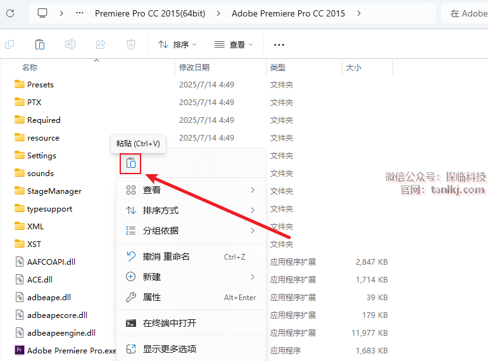Sort by 大小 column header
Viewport: 488px width, 361px height.
pos(354,67)
